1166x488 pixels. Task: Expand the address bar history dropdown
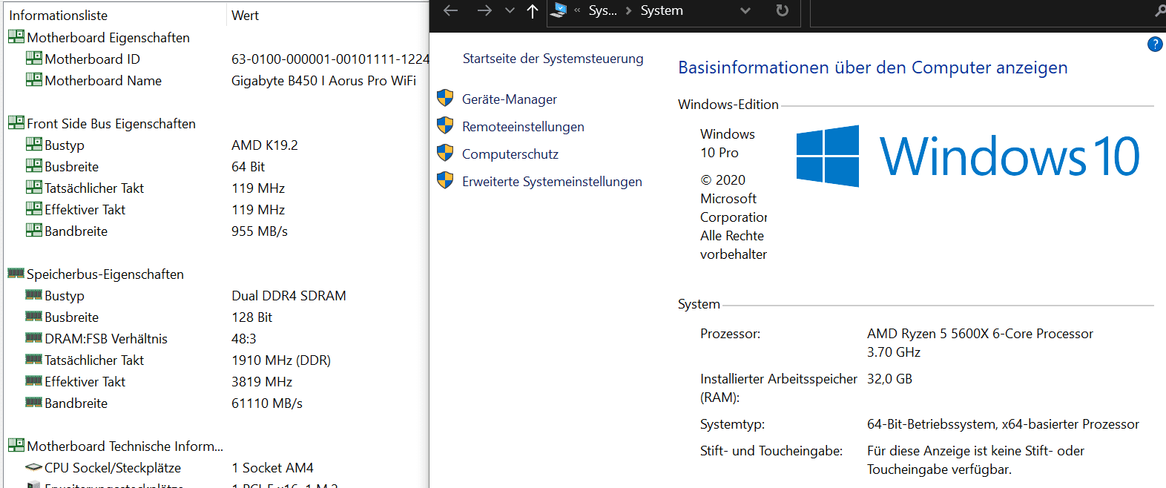(x=745, y=10)
